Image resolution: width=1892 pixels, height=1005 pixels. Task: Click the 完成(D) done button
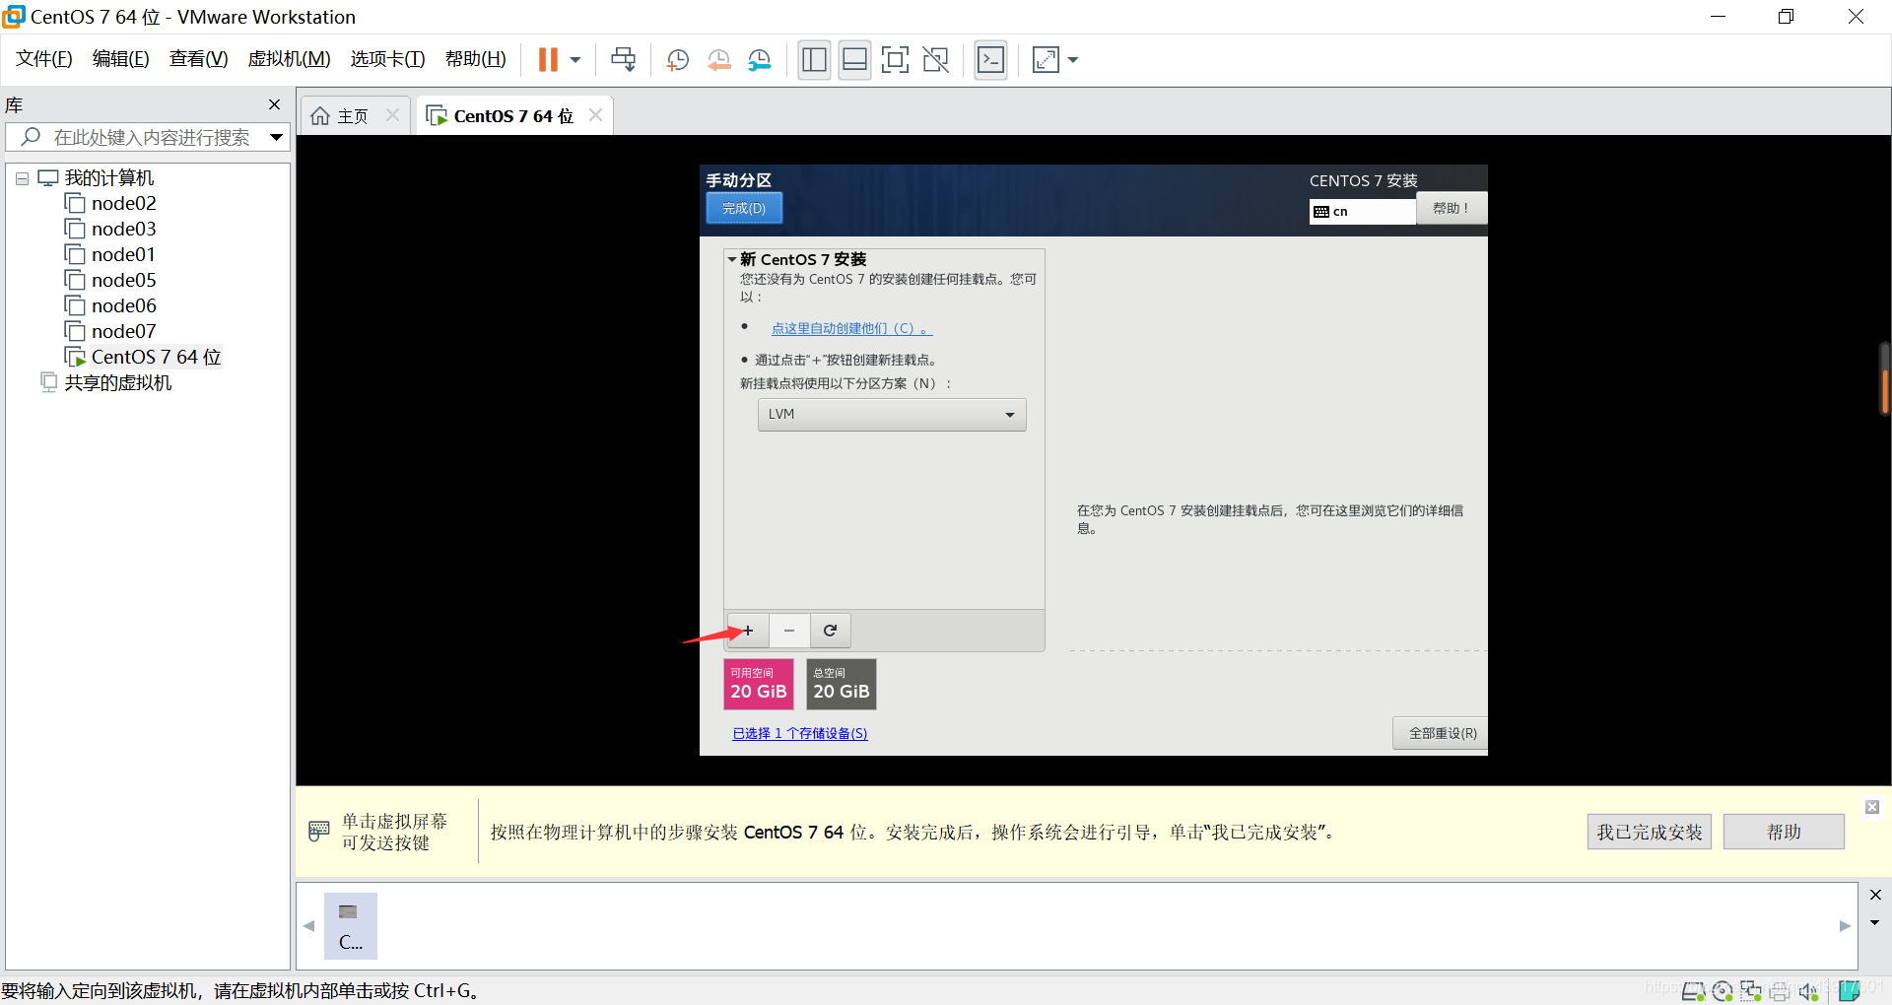point(744,208)
